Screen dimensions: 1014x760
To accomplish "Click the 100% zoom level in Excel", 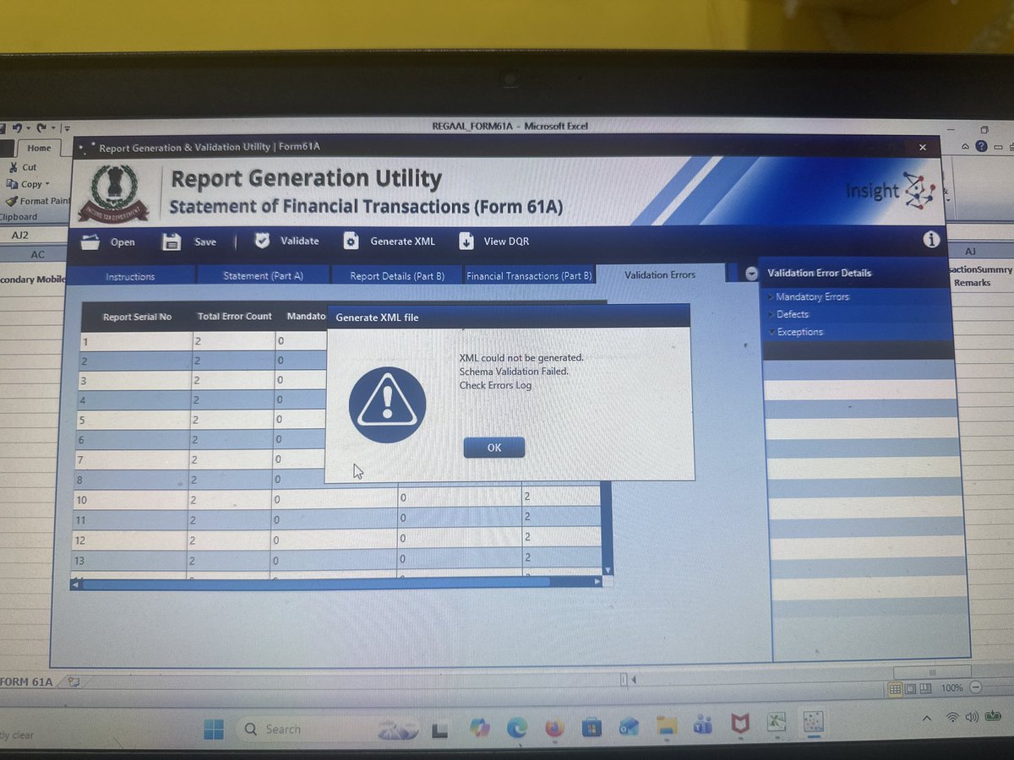I will 952,688.
